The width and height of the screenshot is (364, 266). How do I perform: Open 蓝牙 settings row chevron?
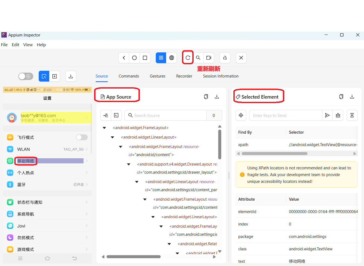coord(87,185)
